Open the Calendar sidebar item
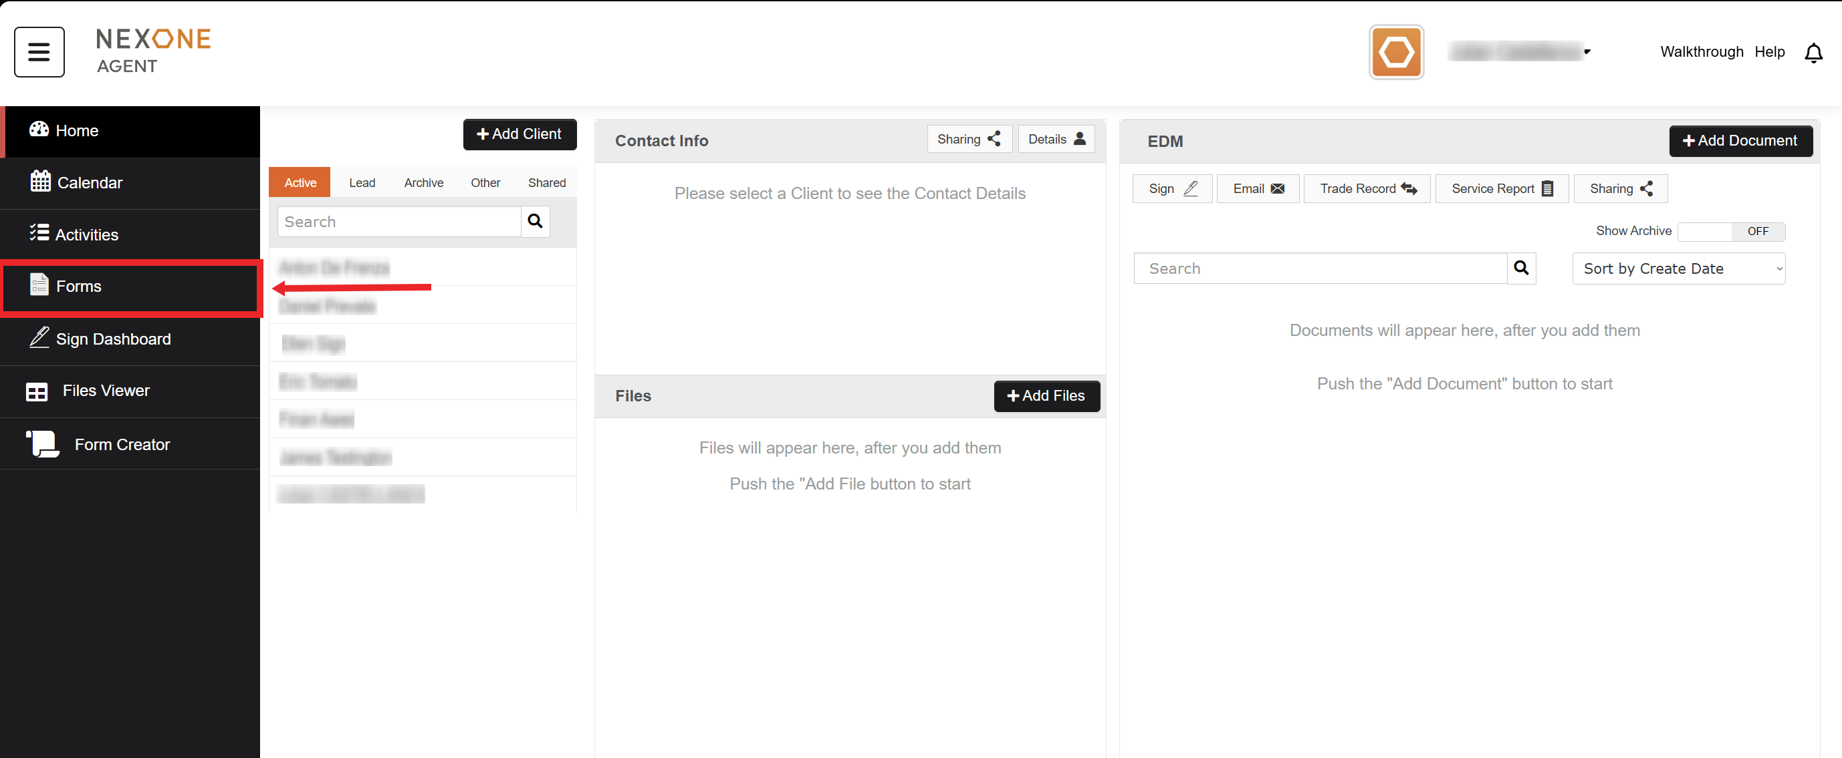This screenshot has height=758, width=1842. click(x=90, y=182)
